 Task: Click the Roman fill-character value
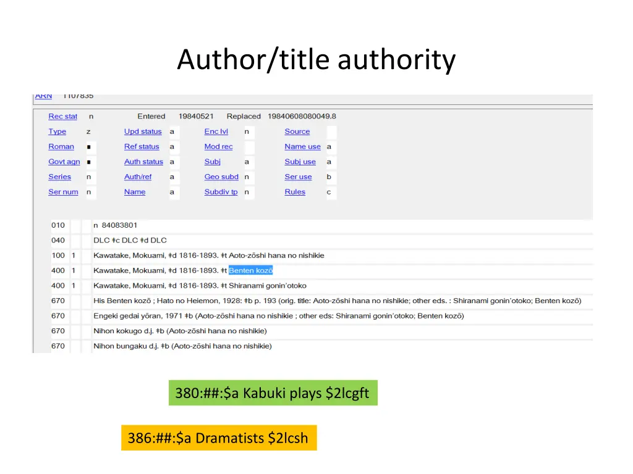tap(89, 147)
